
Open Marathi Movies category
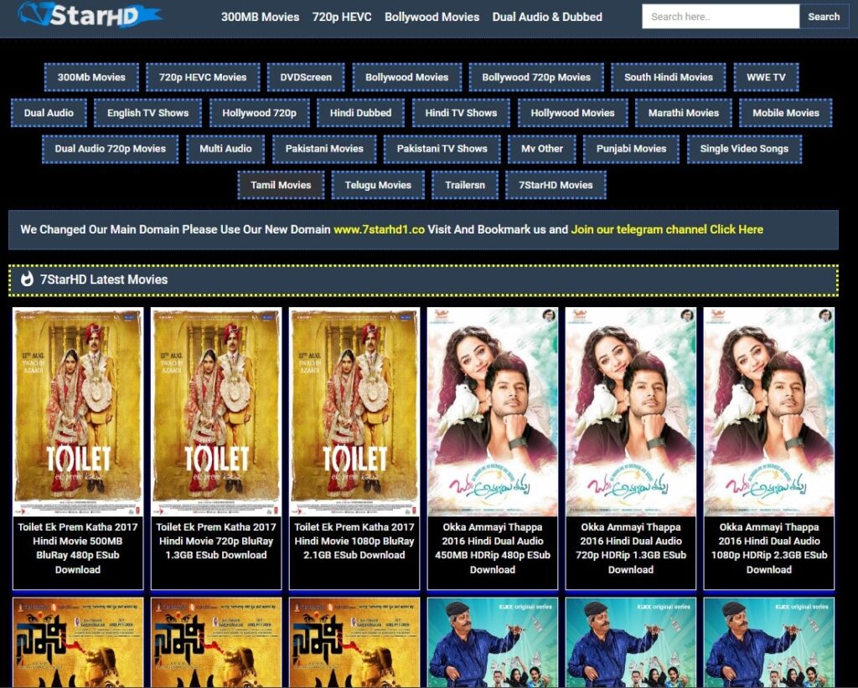684,112
